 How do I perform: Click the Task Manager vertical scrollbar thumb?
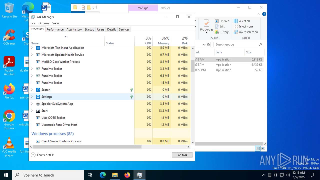192,66
